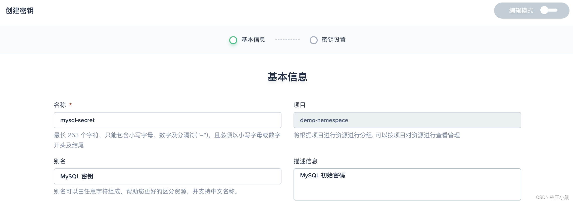Select the 基本信息 step label
The height and width of the screenshot is (202, 573).
[253, 40]
